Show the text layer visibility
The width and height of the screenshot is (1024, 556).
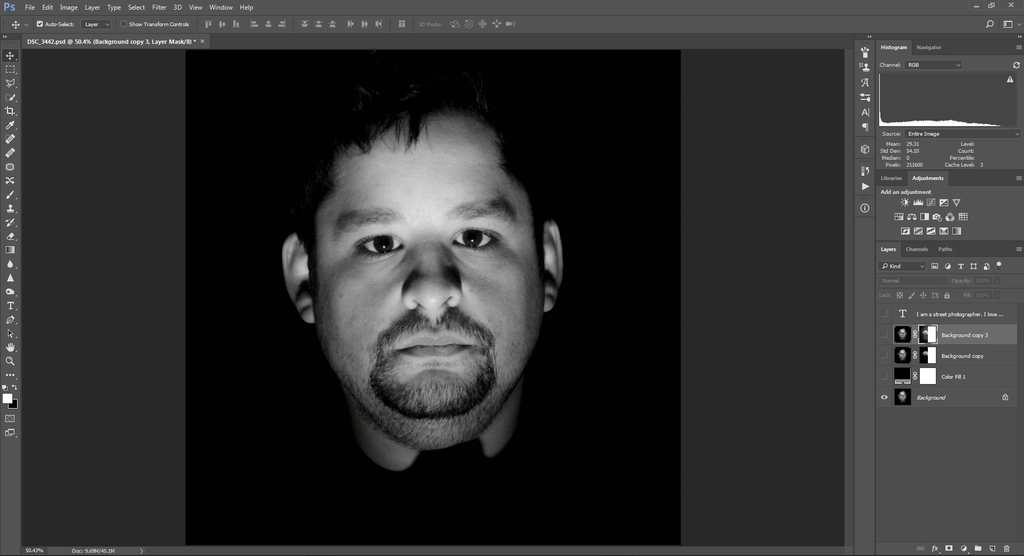(x=884, y=314)
